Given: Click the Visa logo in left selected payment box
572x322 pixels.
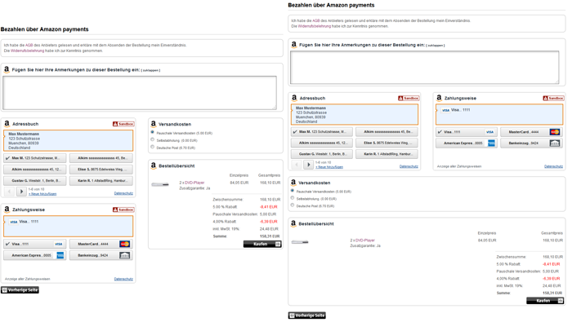Looking at the screenshot, I should tap(14, 222).
